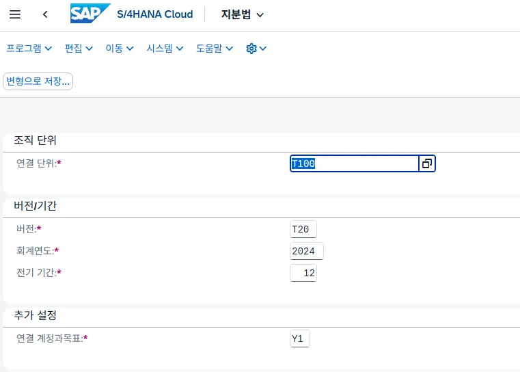Open the 프로그램 menu
520x372 pixels.
tap(29, 49)
